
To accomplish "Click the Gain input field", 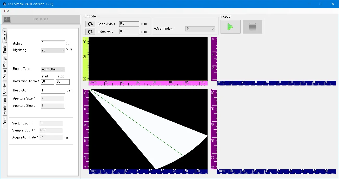I will point(53,43).
